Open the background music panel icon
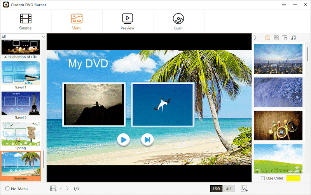Viewport: 311px width, 195px height. (294, 38)
